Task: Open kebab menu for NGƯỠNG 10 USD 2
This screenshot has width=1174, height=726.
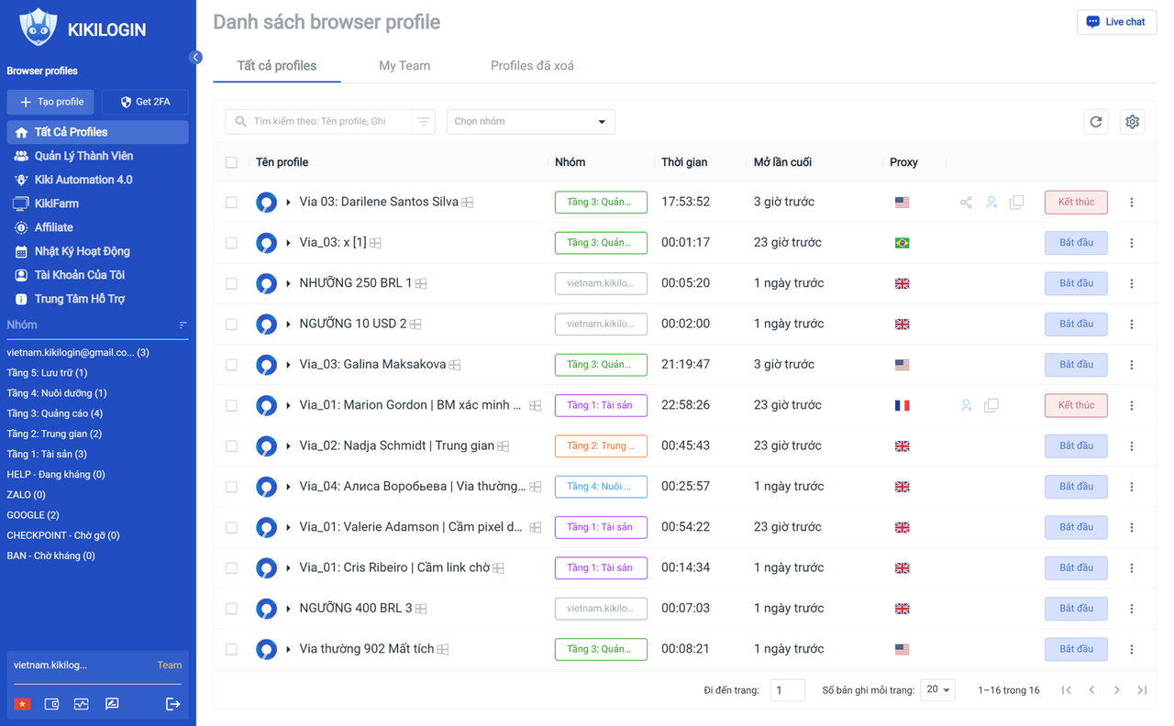Action: point(1131,324)
